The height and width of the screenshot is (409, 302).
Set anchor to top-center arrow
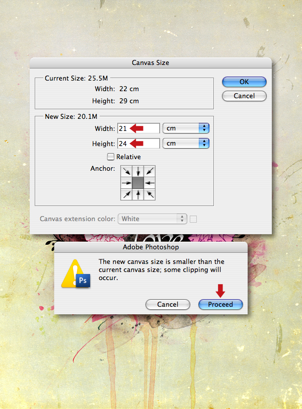(x=138, y=171)
